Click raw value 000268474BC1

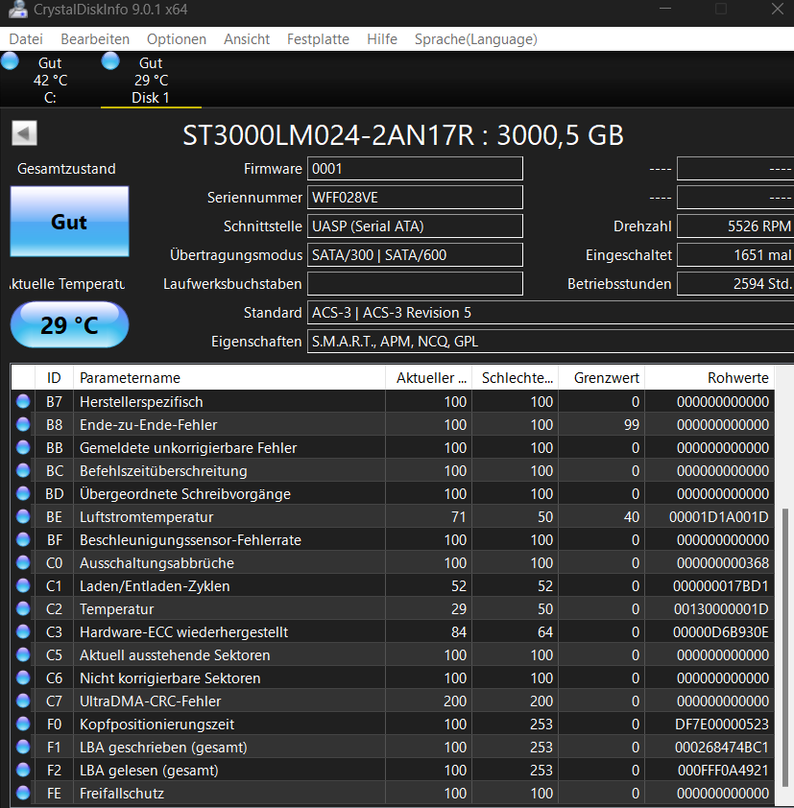[x=722, y=748]
